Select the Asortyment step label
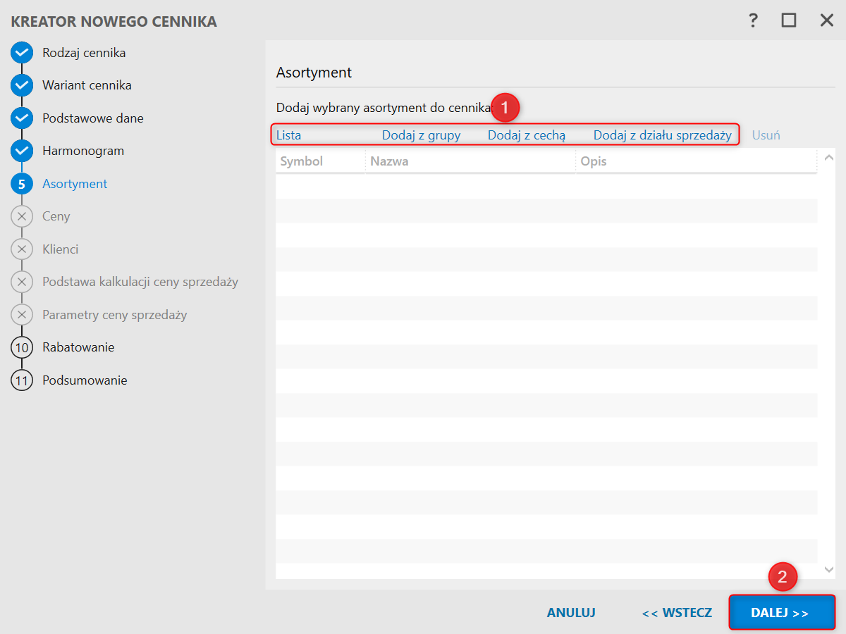Viewport: 846px width, 634px height. pyautogui.click(x=75, y=184)
